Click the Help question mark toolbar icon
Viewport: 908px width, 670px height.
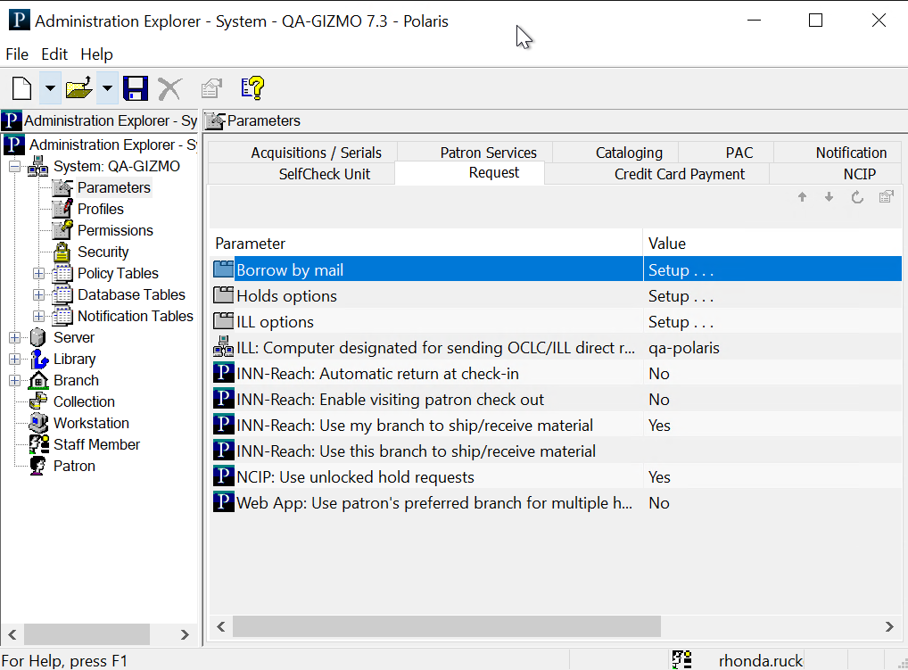point(252,88)
